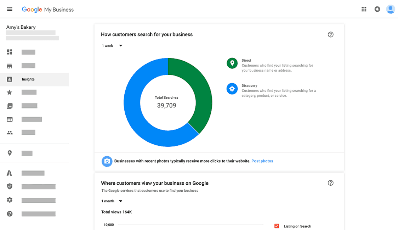The height and width of the screenshot is (230, 398).
Task: Open the account profile avatar
Action: point(390,10)
